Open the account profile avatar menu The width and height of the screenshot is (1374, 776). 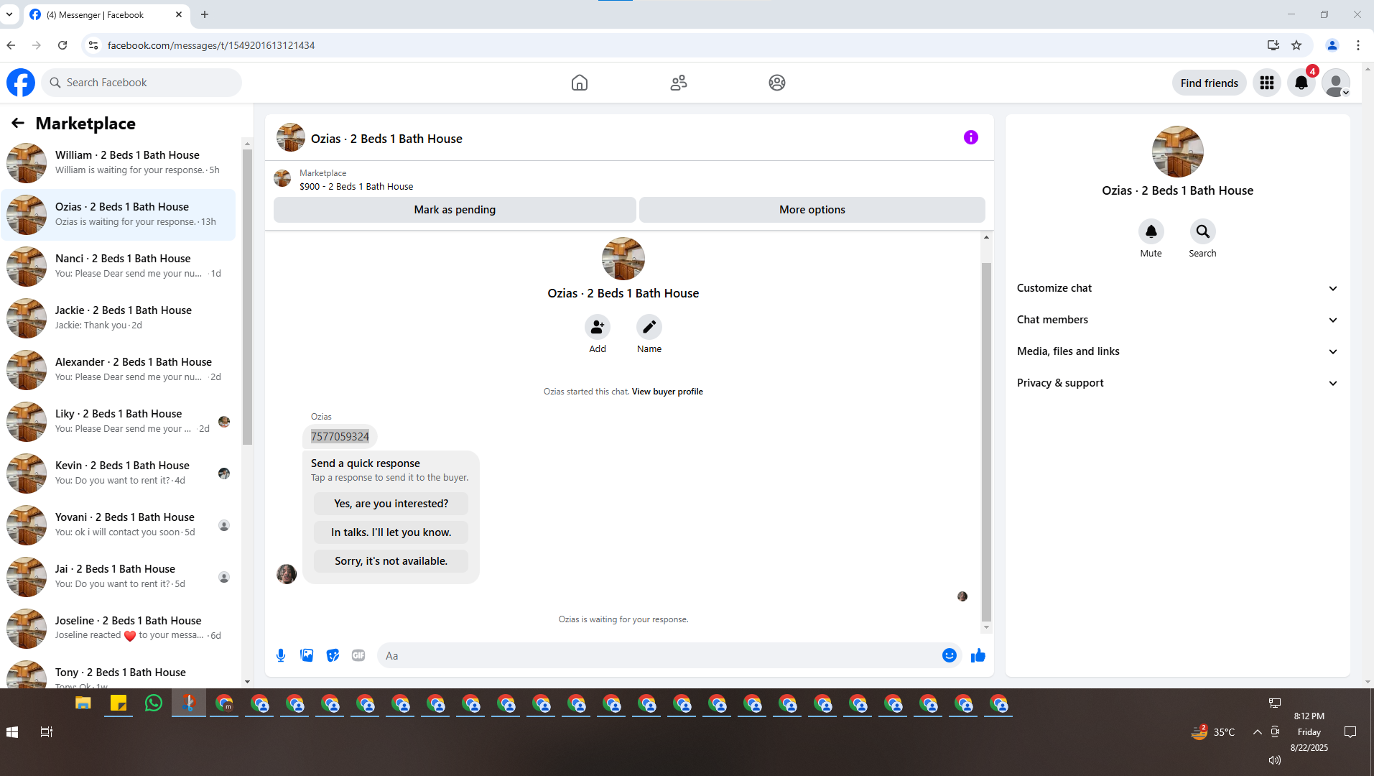tap(1335, 83)
